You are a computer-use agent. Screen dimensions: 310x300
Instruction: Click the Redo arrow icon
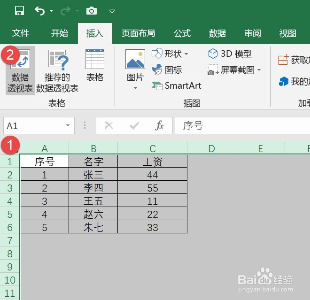pyautogui.click(x=65, y=11)
